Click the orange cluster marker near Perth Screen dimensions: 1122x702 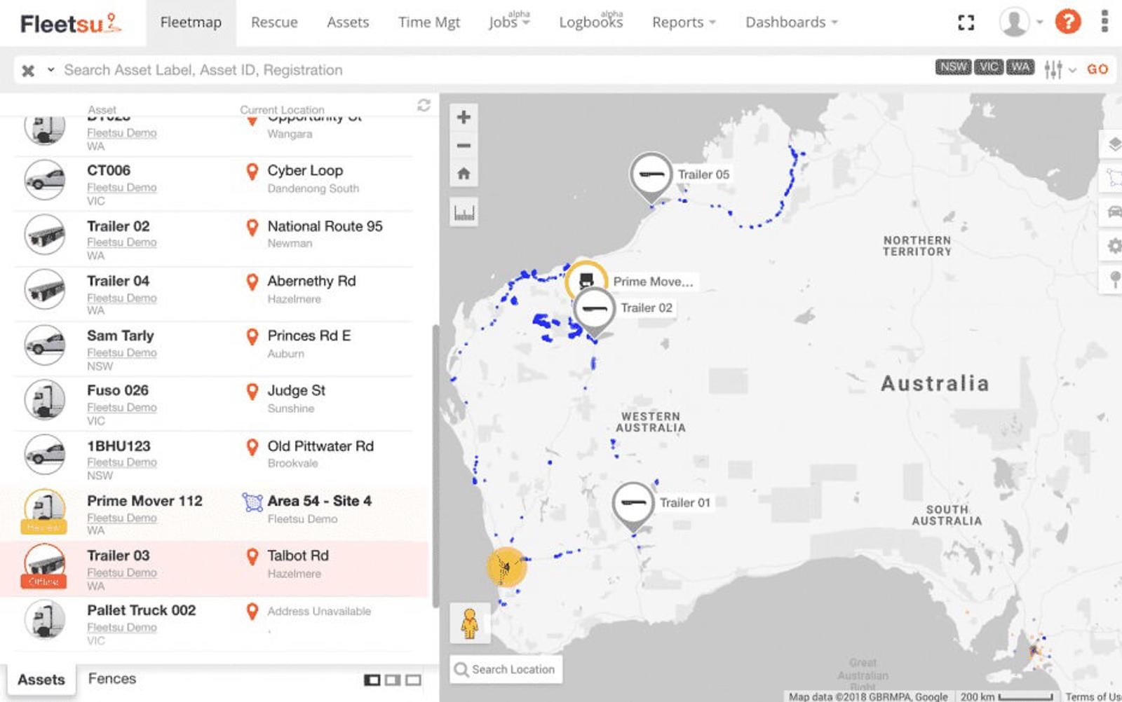506,566
